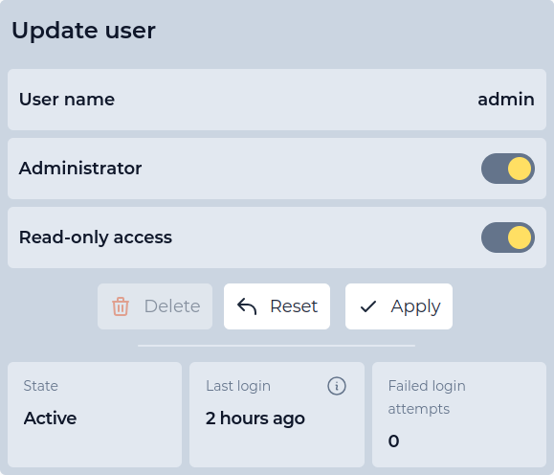Click the Delete button

155,306
